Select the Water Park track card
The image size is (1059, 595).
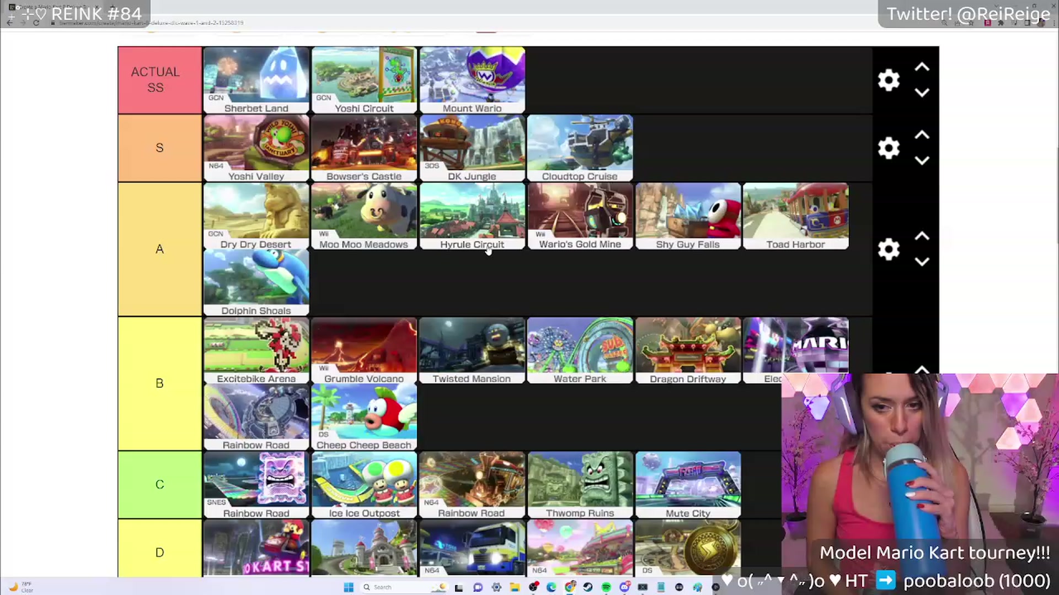point(580,350)
